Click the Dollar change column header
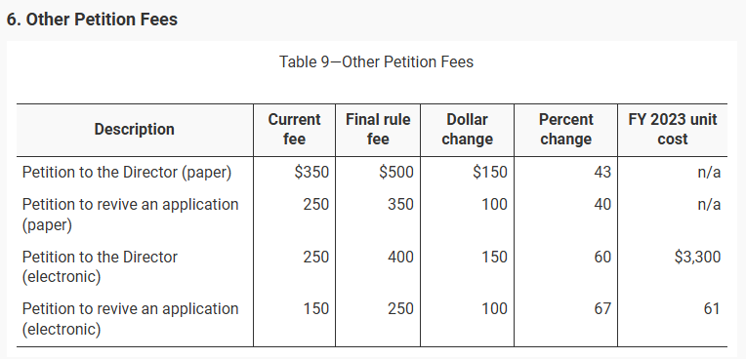746x359 pixels. [x=467, y=130]
